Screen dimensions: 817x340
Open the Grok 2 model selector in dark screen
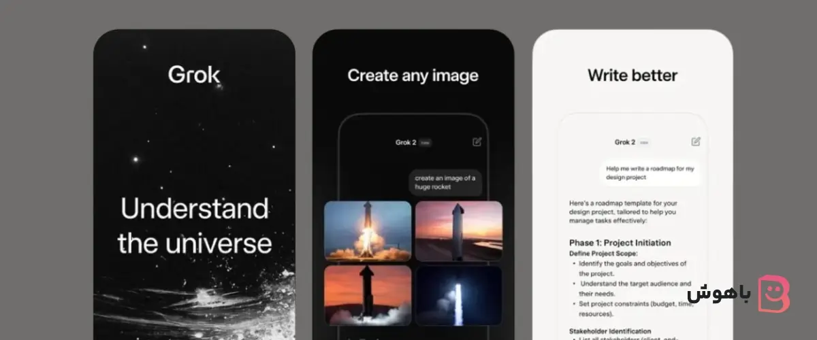point(406,142)
